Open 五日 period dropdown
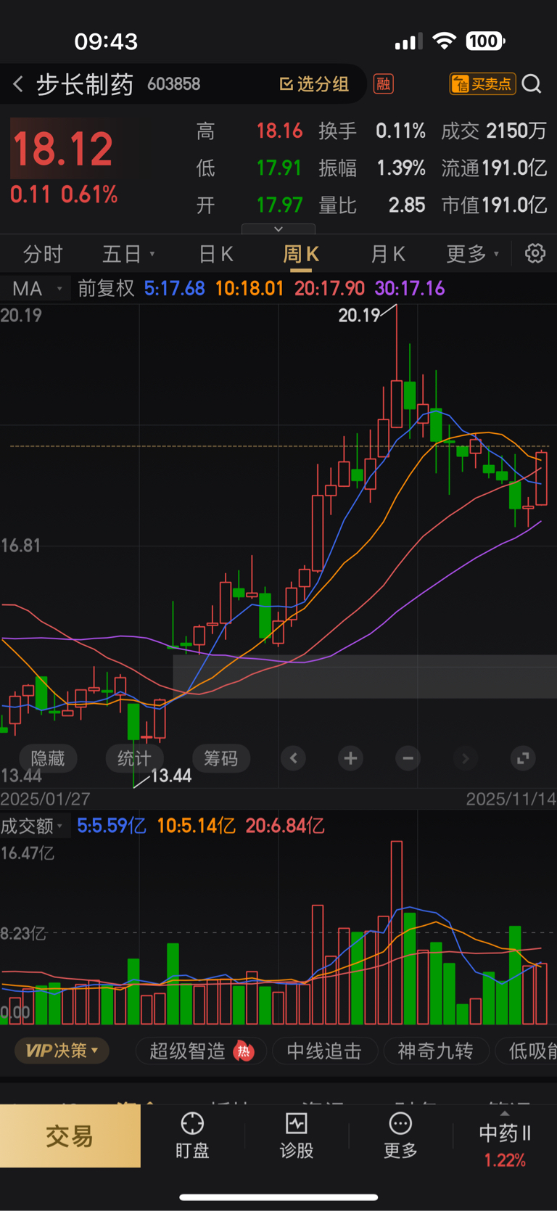Viewport: 557px width, 1211px height. click(x=128, y=254)
